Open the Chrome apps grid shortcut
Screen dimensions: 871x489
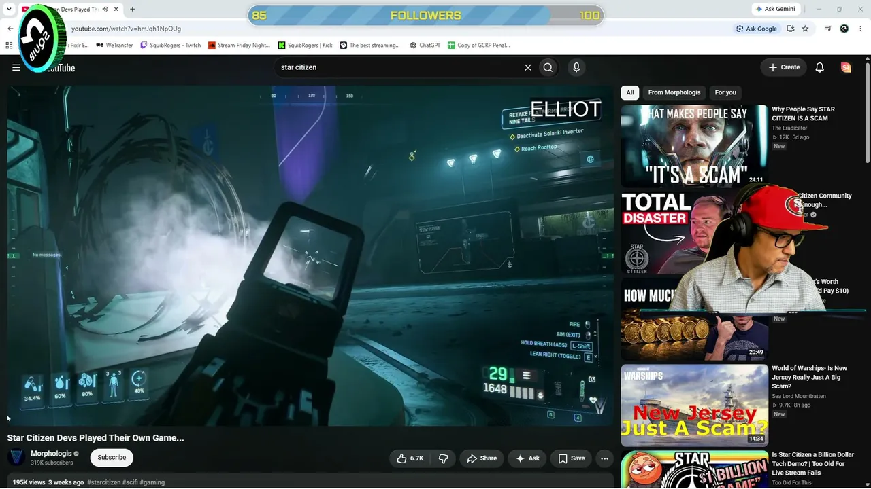click(x=9, y=46)
